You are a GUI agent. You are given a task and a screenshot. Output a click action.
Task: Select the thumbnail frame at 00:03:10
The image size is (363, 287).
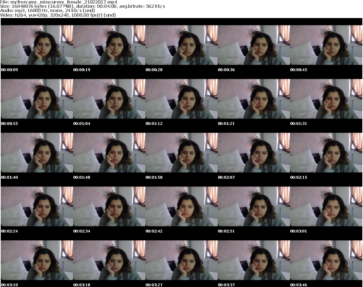click(37, 260)
